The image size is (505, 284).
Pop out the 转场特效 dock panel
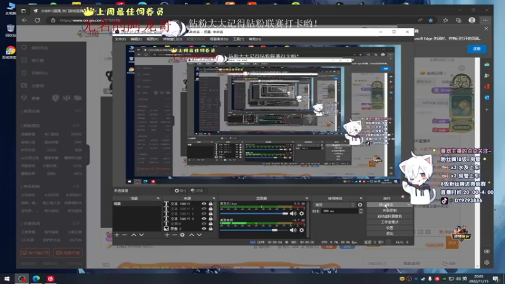360,198
